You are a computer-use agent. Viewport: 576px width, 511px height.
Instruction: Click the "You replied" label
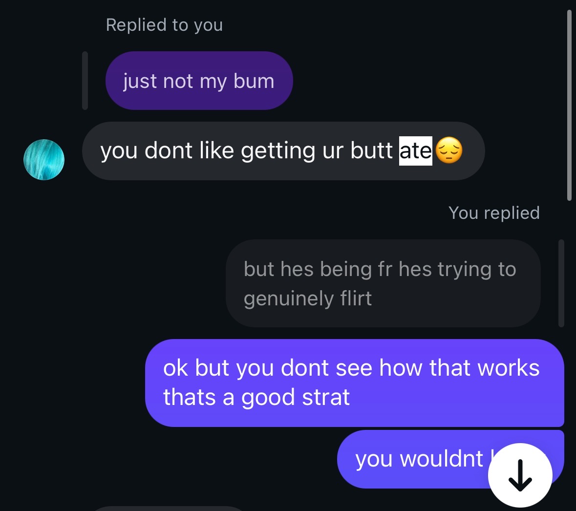pos(494,213)
